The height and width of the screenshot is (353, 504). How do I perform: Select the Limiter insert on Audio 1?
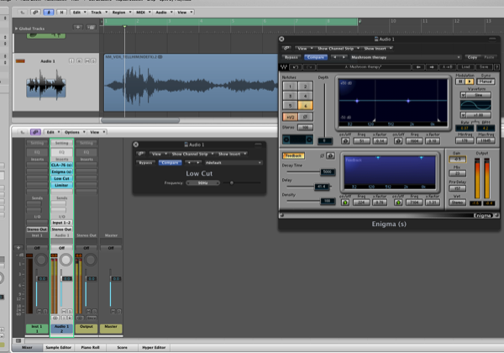click(x=61, y=187)
